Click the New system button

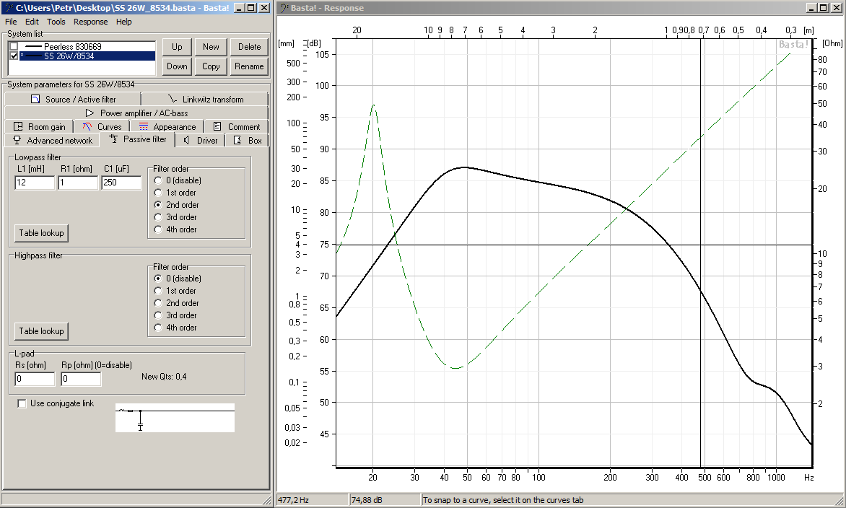(211, 47)
